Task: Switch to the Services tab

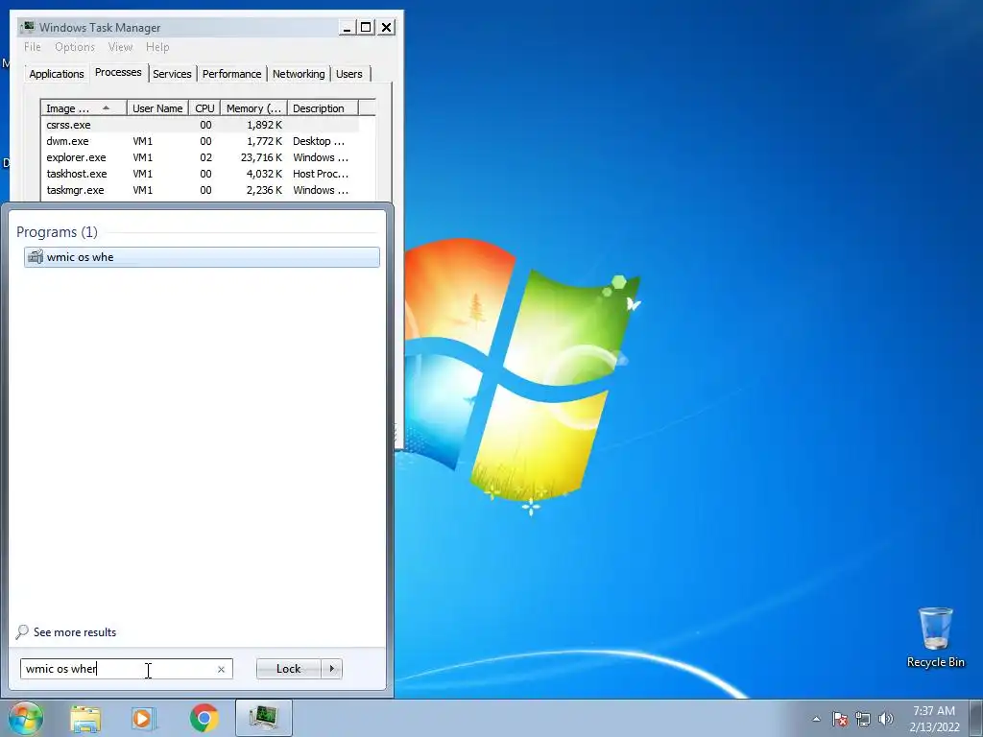Action: (173, 74)
